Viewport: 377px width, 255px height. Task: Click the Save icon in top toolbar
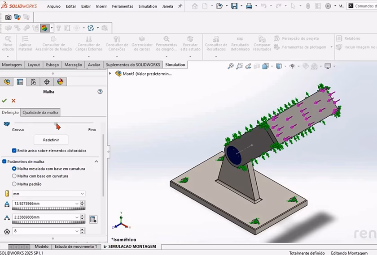pyautogui.click(x=234, y=6)
